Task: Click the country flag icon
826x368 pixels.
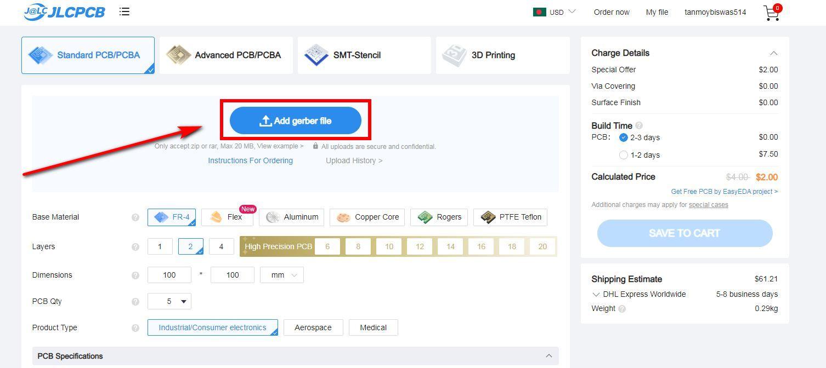Action: 539,12
